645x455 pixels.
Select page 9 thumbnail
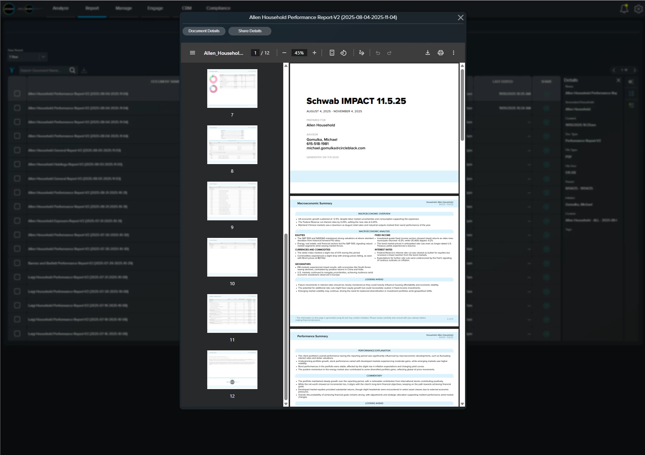(232, 201)
